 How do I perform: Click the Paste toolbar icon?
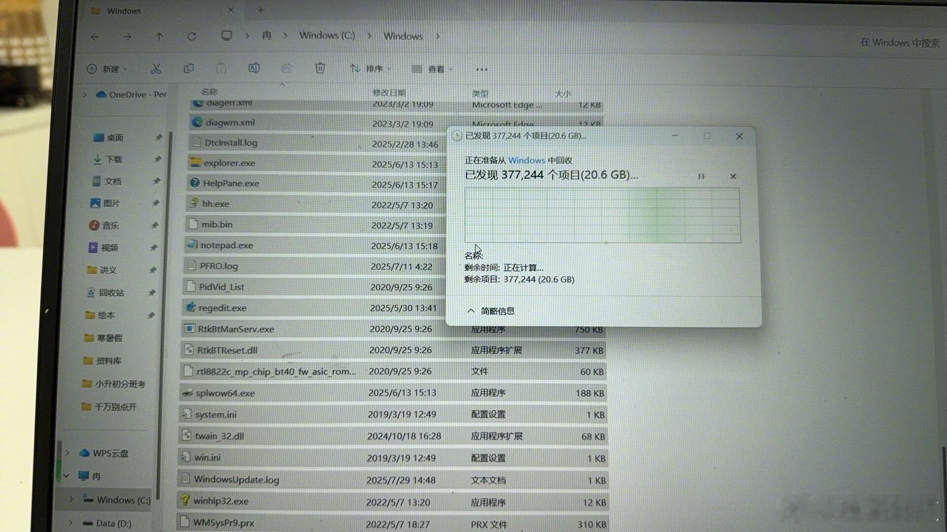pyautogui.click(x=221, y=68)
